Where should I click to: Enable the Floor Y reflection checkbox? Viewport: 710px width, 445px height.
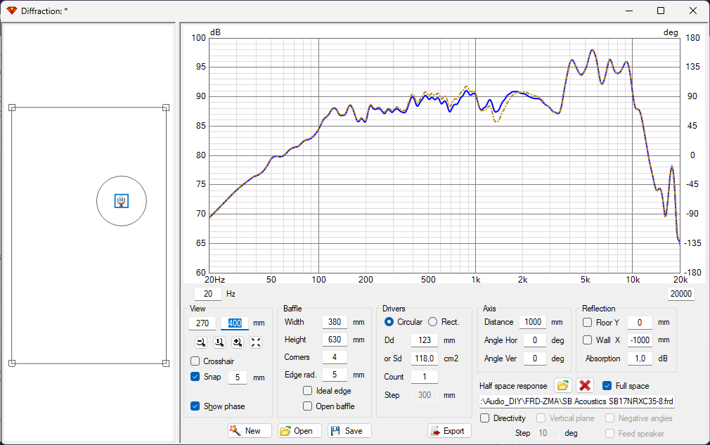tap(587, 322)
